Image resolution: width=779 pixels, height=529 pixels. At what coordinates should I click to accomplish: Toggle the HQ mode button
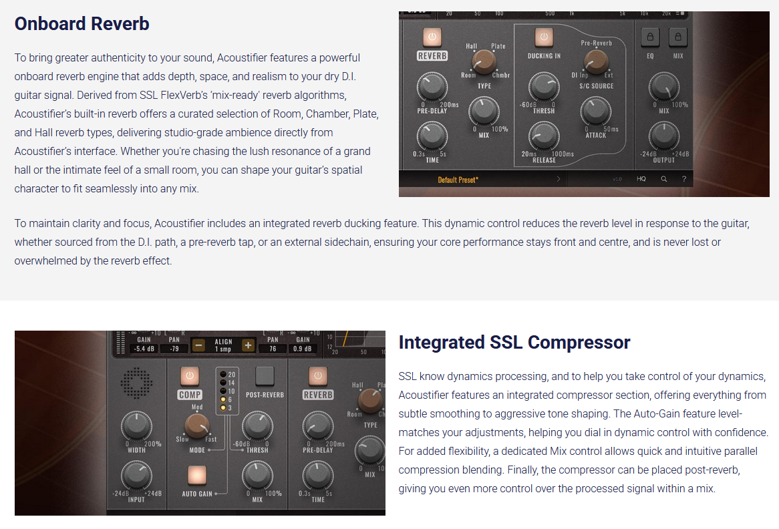641,179
